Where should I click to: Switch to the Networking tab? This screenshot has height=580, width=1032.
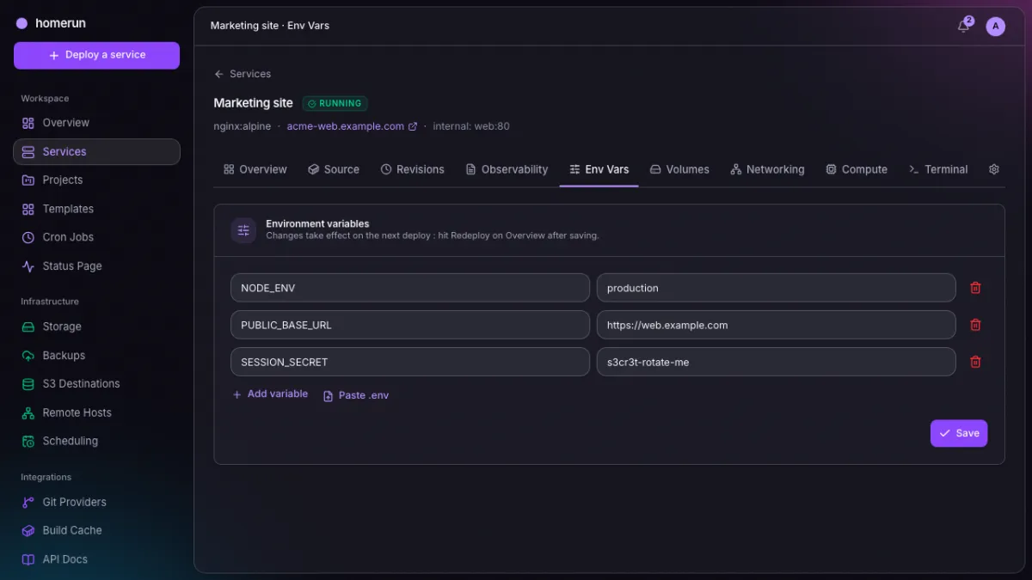pos(767,169)
